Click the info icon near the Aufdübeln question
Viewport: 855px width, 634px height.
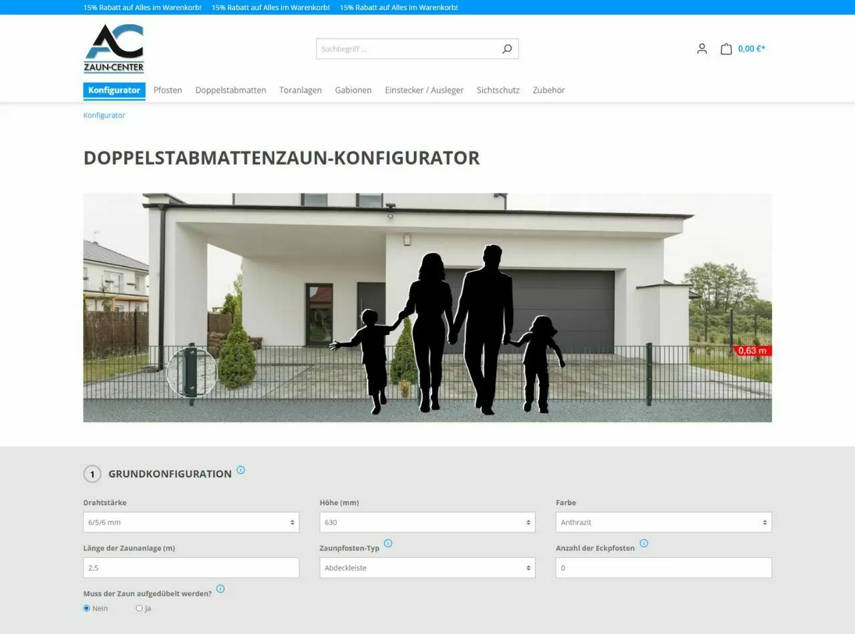[220, 588]
